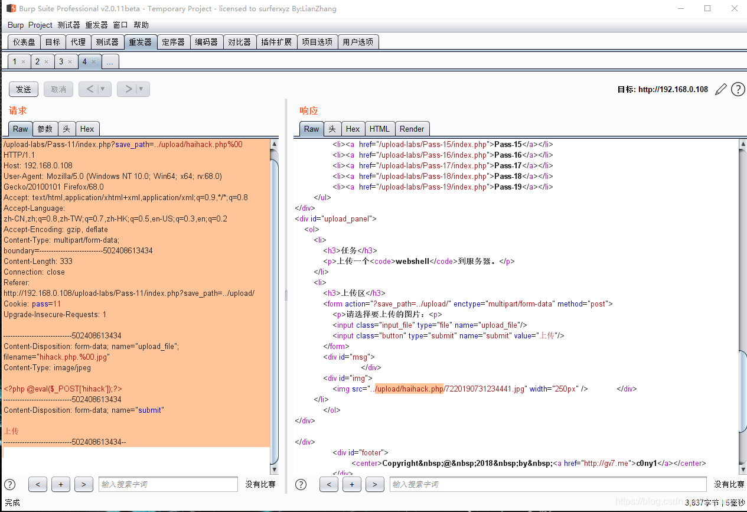747x512 pixels.
Task: Close repeater tab 1
Action: click(x=23, y=62)
